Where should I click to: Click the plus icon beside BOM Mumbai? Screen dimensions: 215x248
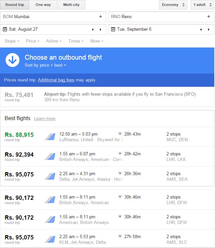point(101,16)
